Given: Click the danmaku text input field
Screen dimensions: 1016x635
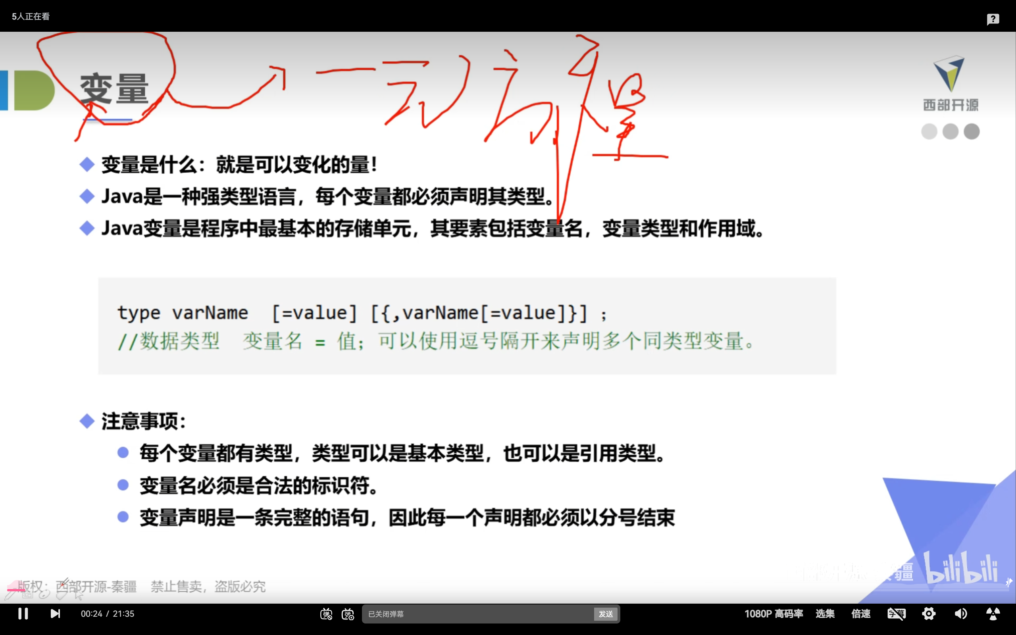Looking at the screenshot, I should tap(479, 614).
